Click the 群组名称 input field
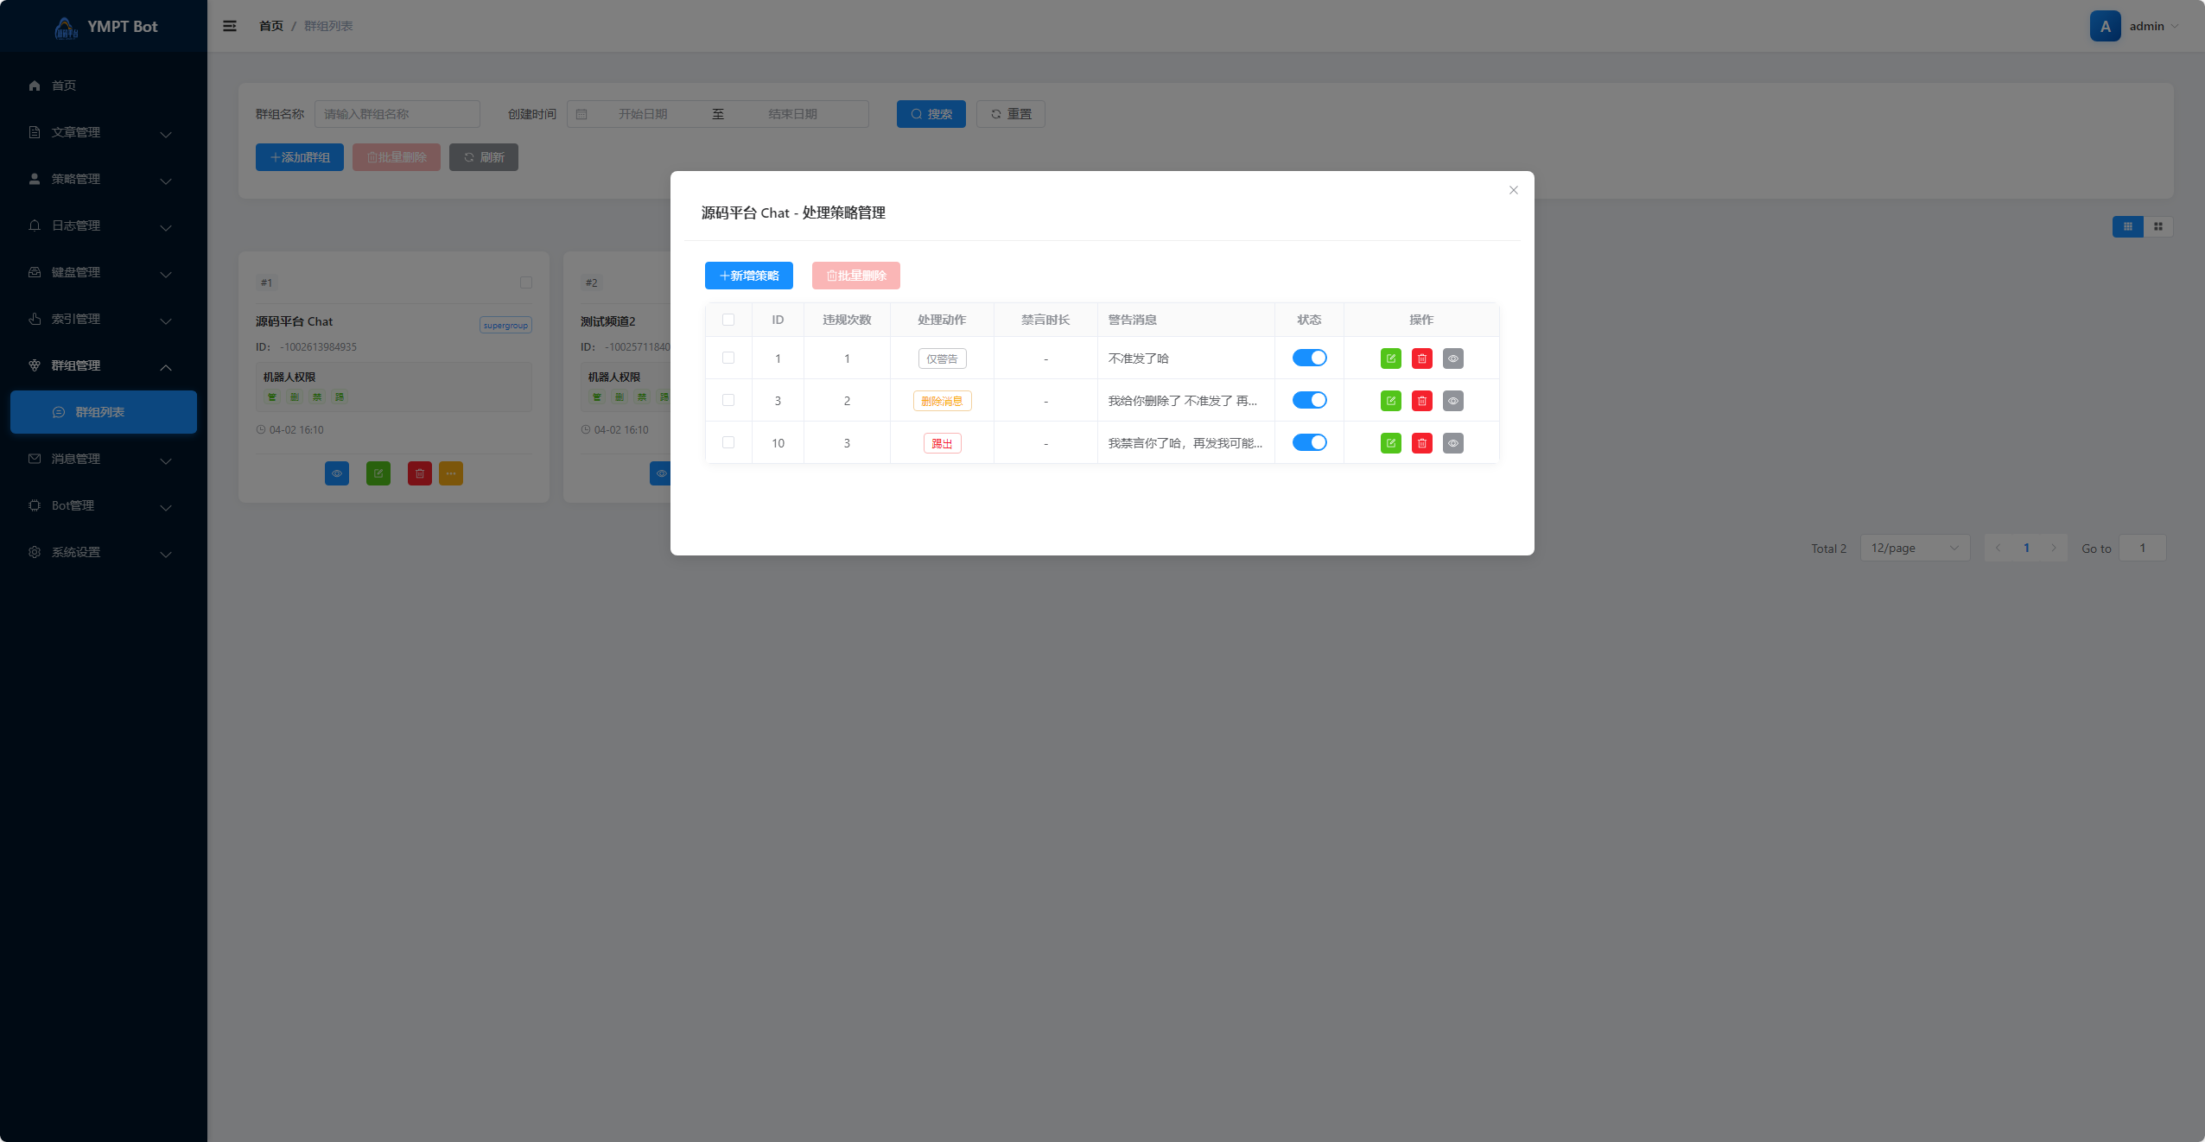Image resolution: width=2205 pixels, height=1142 pixels. (397, 114)
